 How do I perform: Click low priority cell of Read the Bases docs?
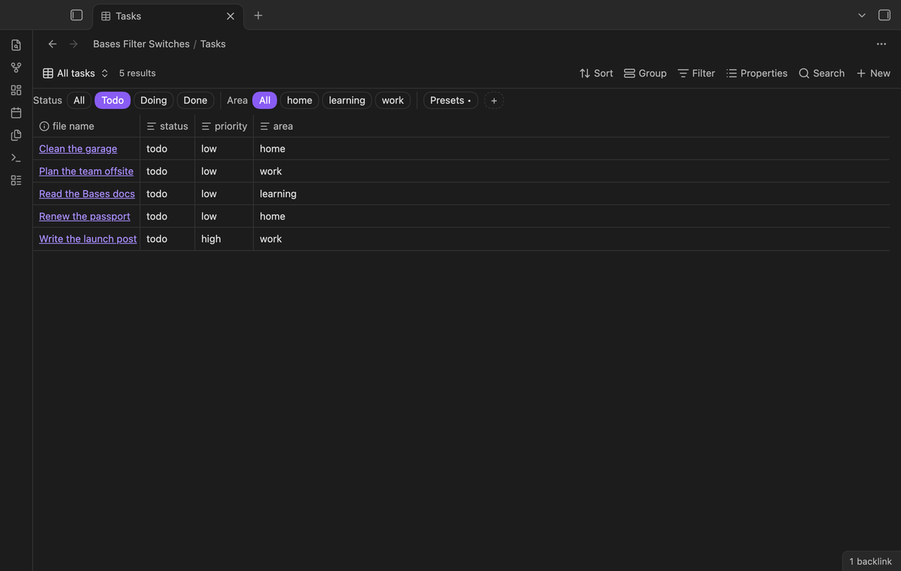point(224,194)
